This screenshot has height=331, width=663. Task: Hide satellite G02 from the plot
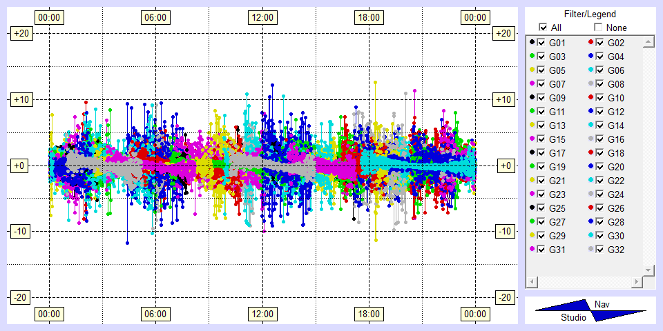(x=600, y=43)
